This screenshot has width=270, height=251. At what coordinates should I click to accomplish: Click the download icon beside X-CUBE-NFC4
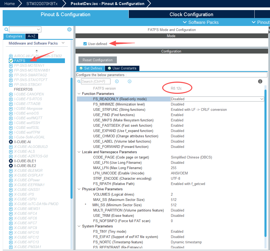(x=11, y=213)
